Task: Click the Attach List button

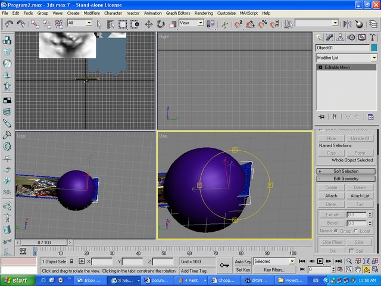Action: click(x=360, y=195)
